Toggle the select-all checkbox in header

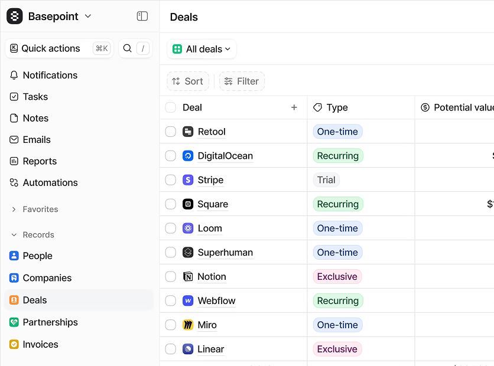[171, 107]
